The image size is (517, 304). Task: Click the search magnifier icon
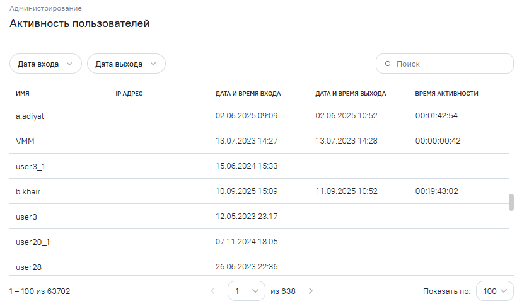coord(388,64)
